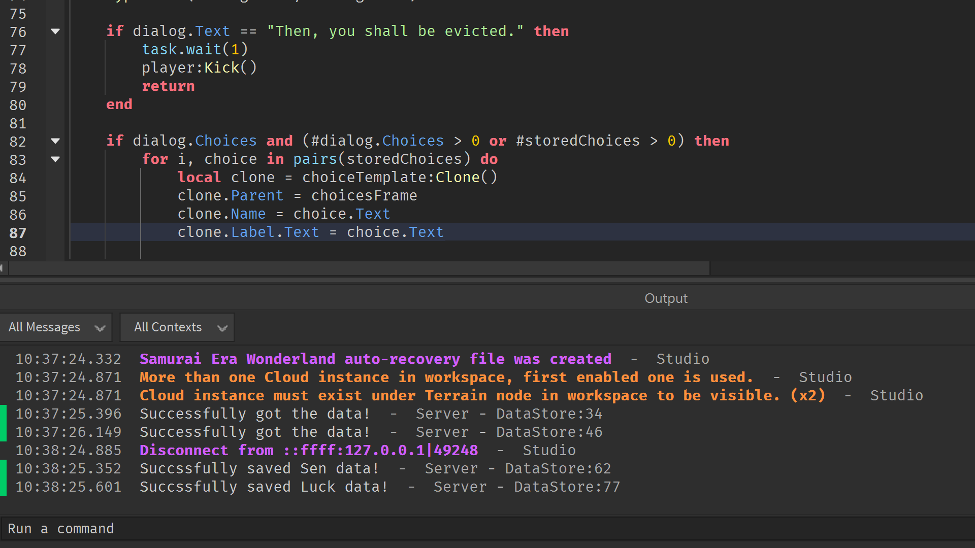Click the auto-recovery file created message
The height and width of the screenshot is (548, 975).
pos(375,359)
